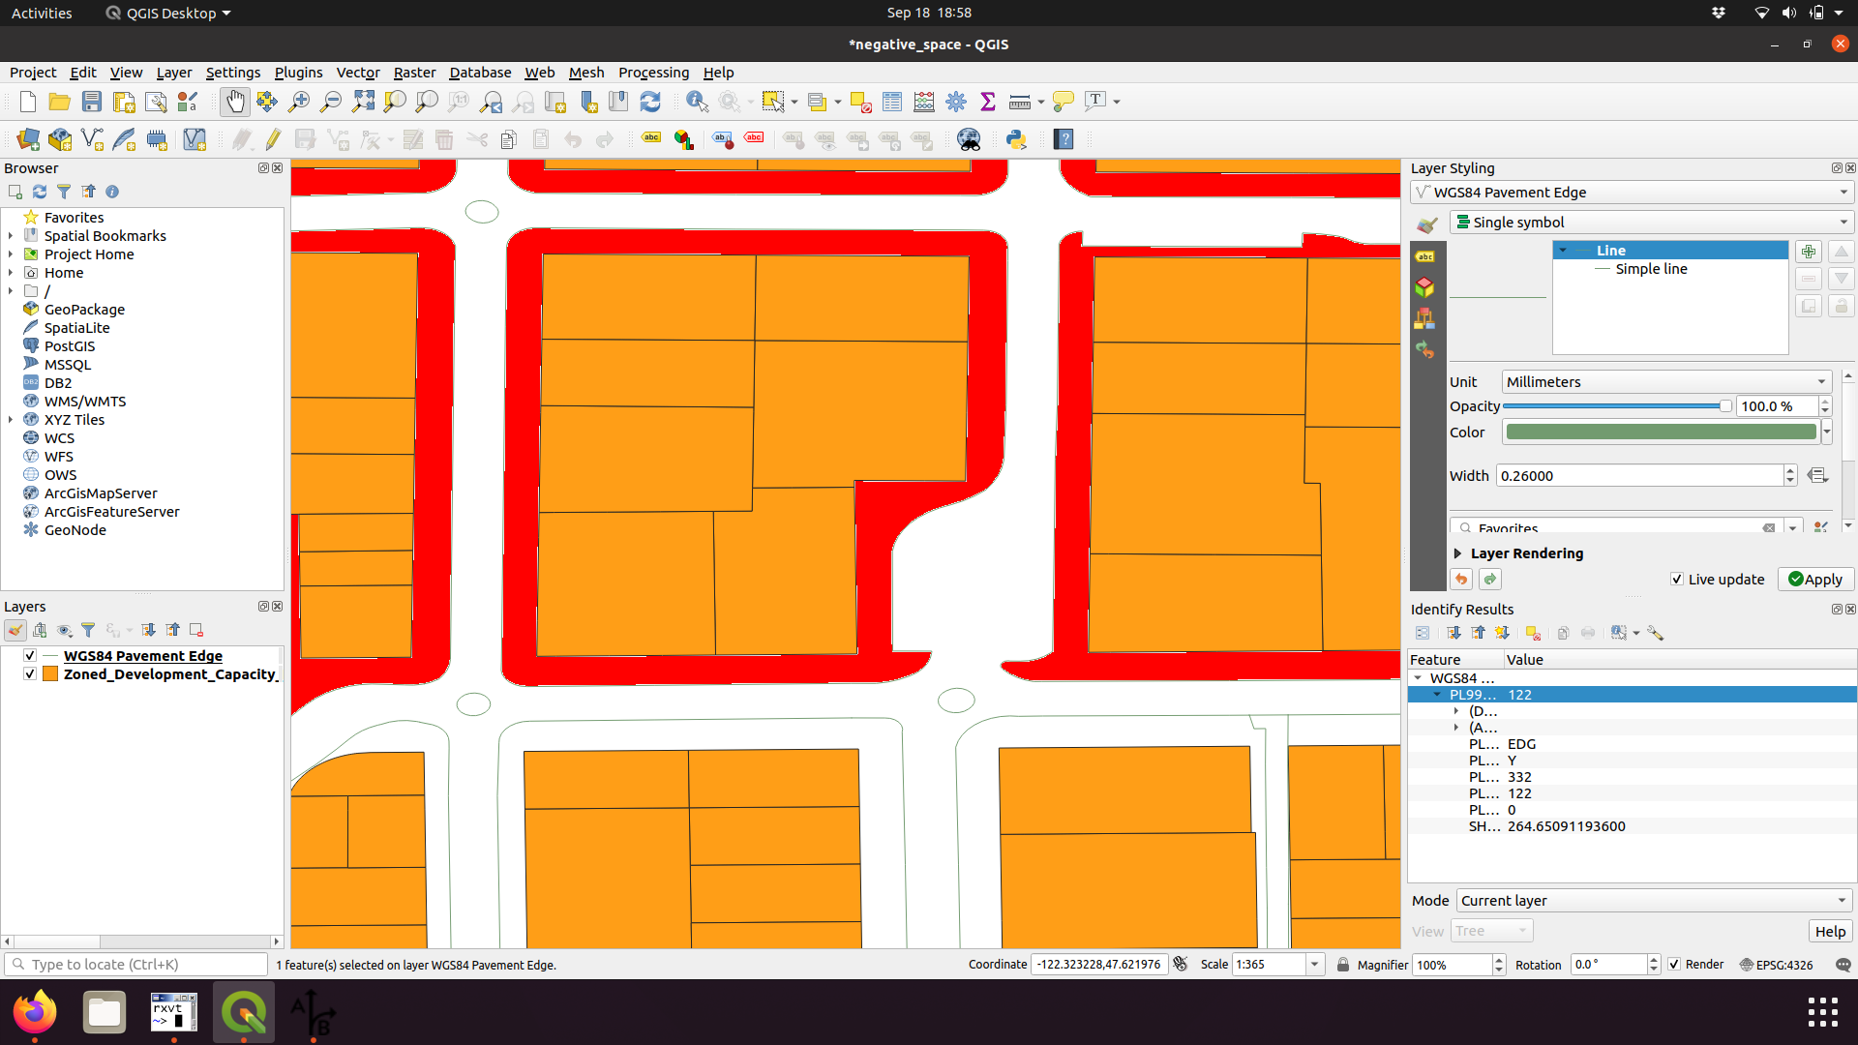The image size is (1858, 1045).
Task: Open the Identify Mode Current layer dropdown
Action: tap(1653, 901)
